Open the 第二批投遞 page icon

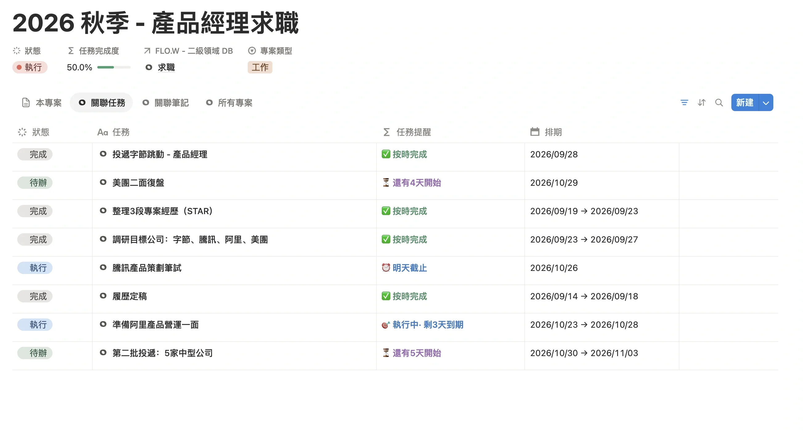(x=103, y=353)
